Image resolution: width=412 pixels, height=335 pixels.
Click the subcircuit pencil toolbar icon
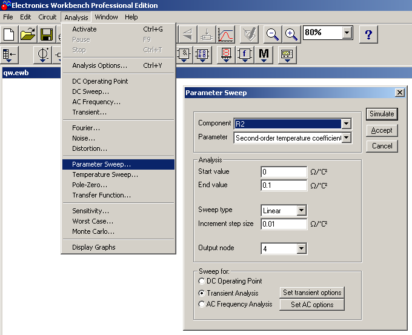coord(249,35)
